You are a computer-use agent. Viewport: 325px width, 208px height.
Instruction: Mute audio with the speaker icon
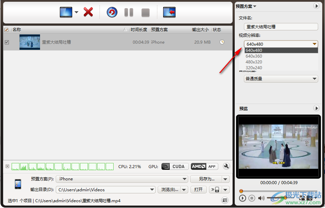[261, 198]
